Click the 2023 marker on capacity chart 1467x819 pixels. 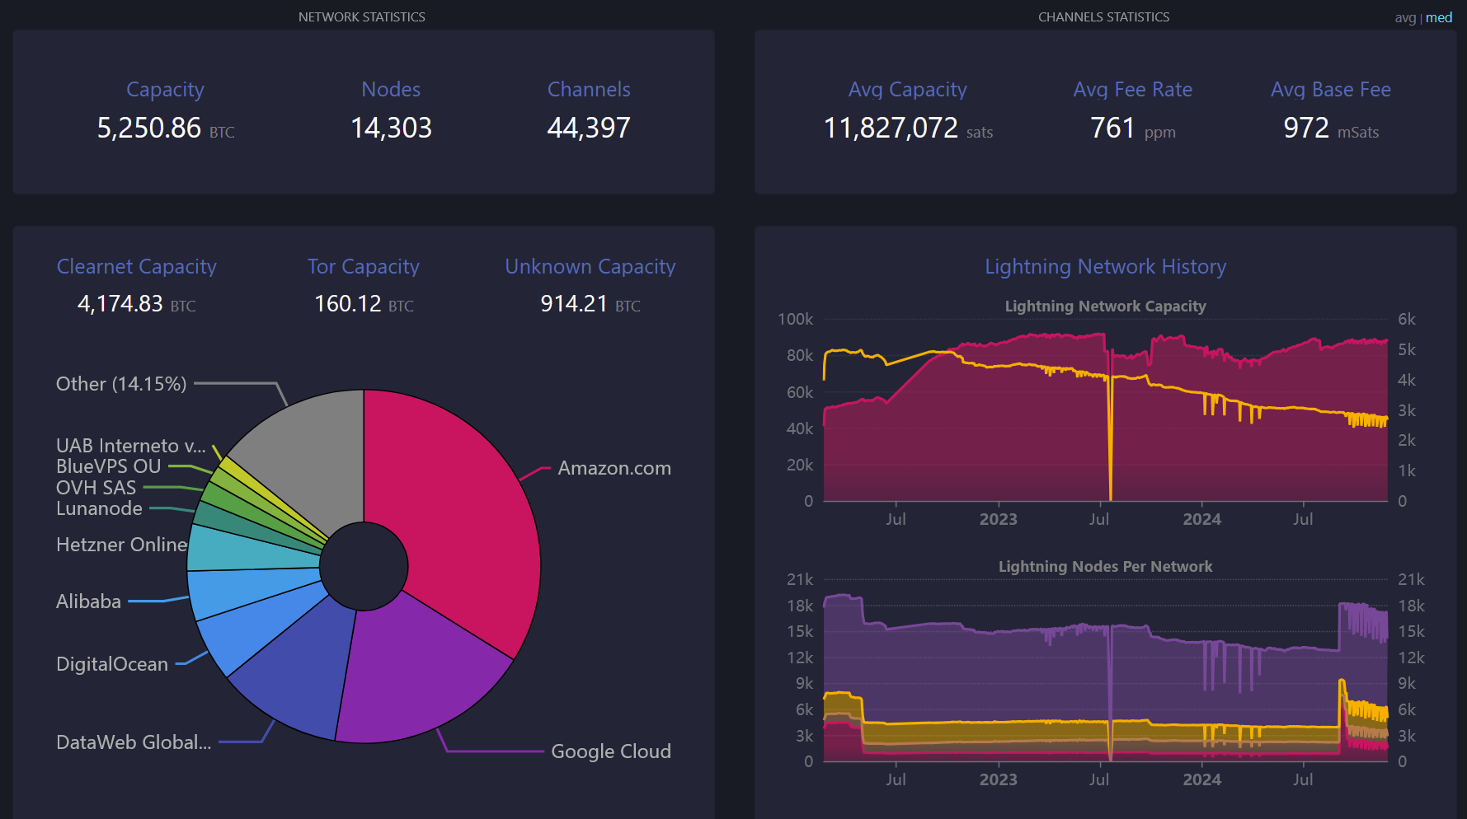998,519
